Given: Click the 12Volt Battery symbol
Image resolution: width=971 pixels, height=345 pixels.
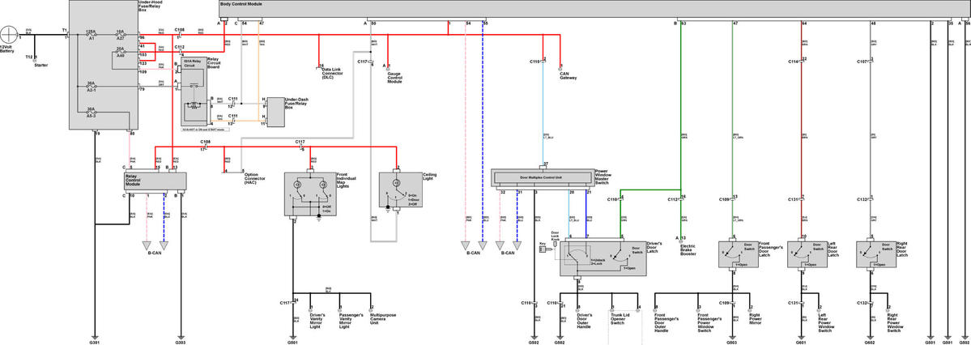Looking at the screenshot, I should tap(10, 35).
